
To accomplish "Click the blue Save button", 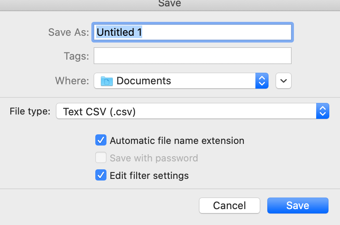I will tap(297, 206).
